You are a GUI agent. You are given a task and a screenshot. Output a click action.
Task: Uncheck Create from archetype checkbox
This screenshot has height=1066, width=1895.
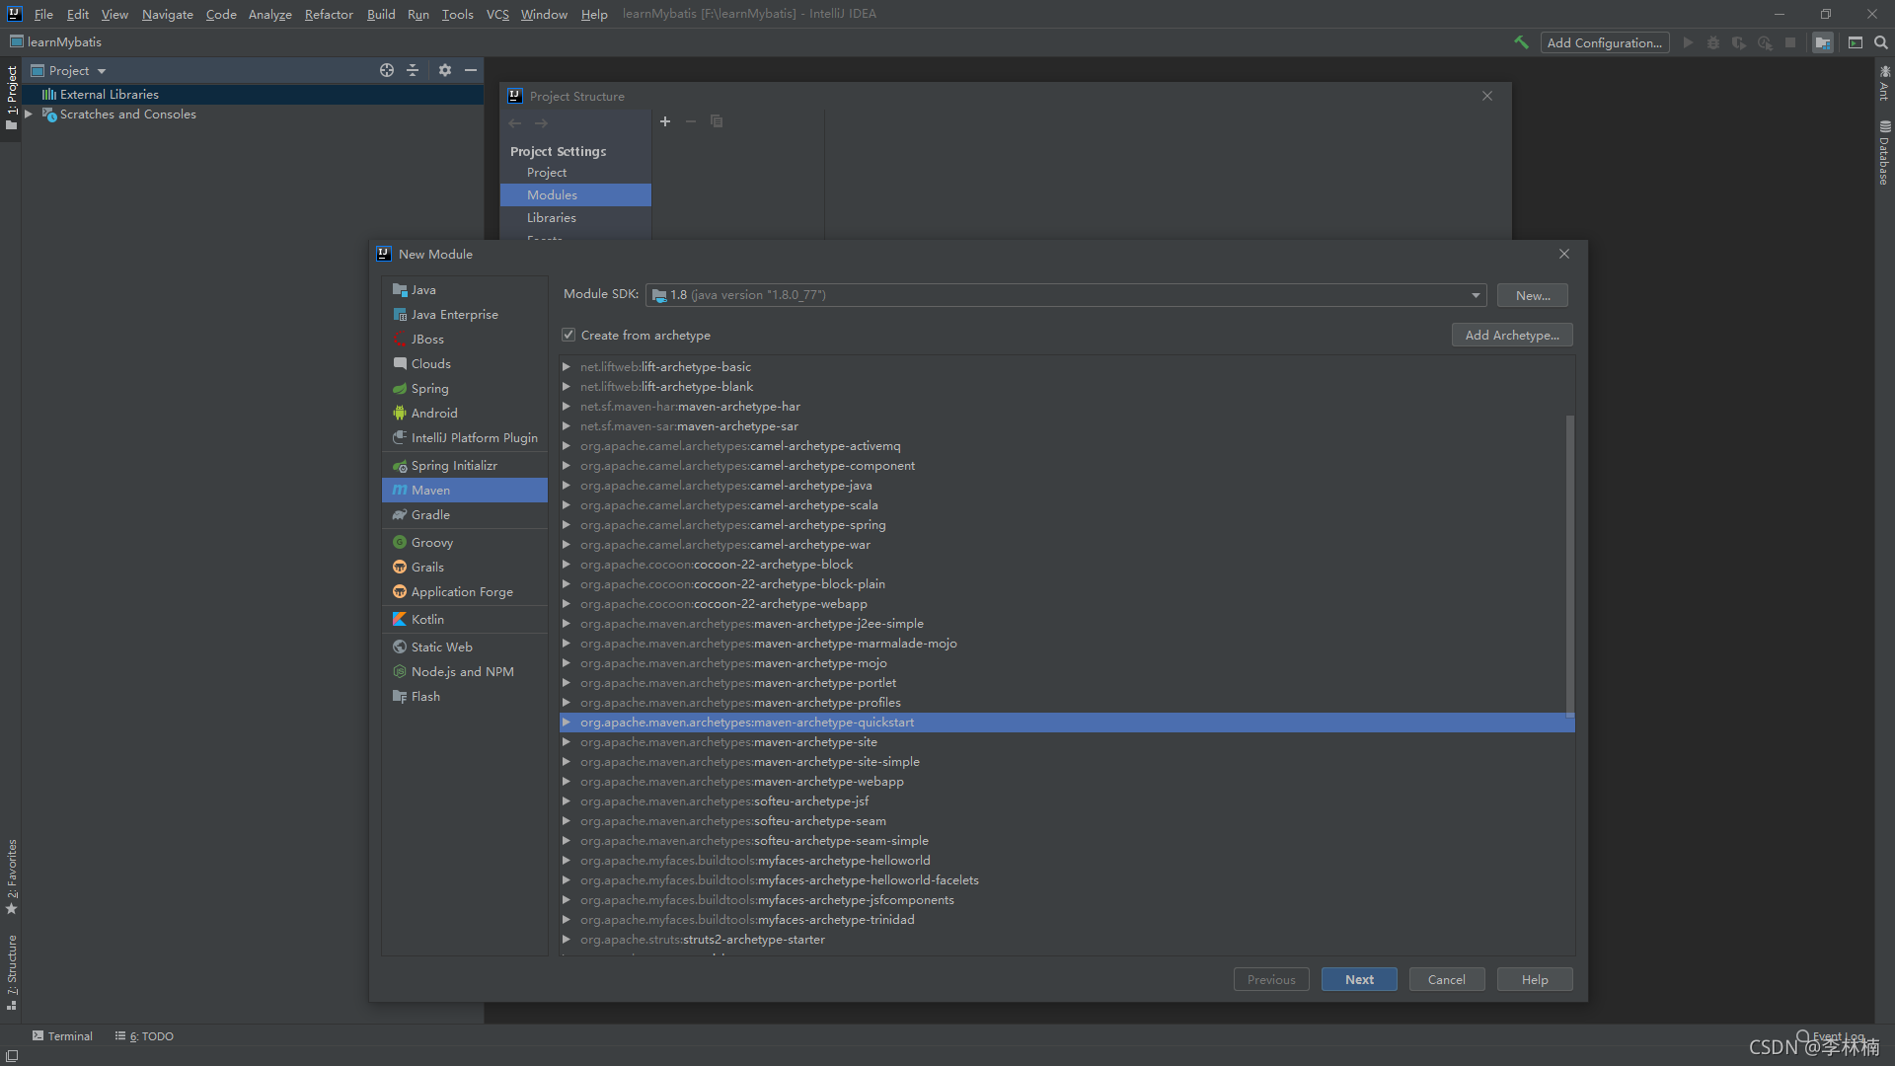pos(568,335)
